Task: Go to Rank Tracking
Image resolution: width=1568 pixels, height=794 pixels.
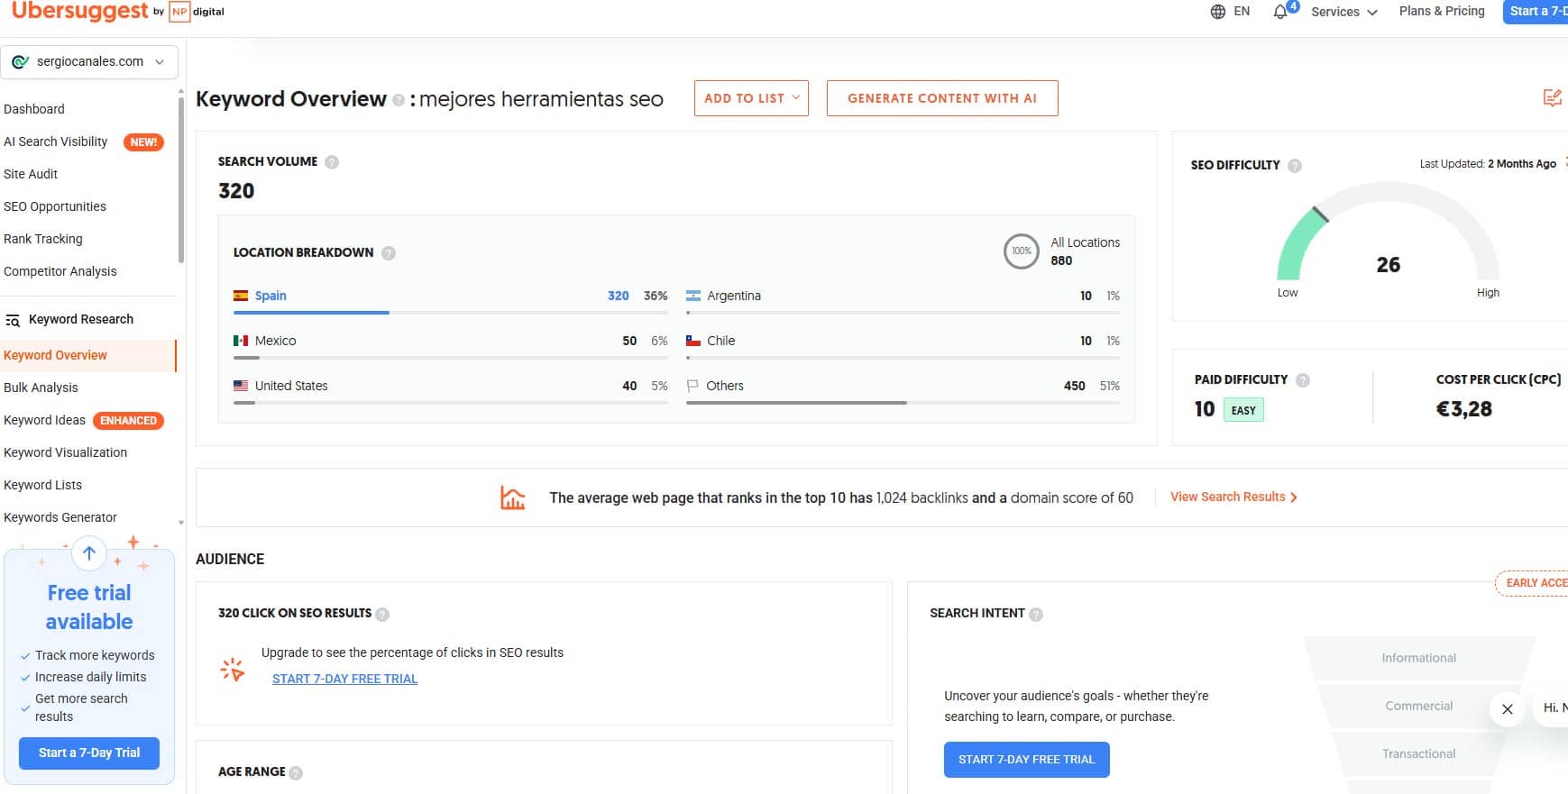Action: coord(43,239)
